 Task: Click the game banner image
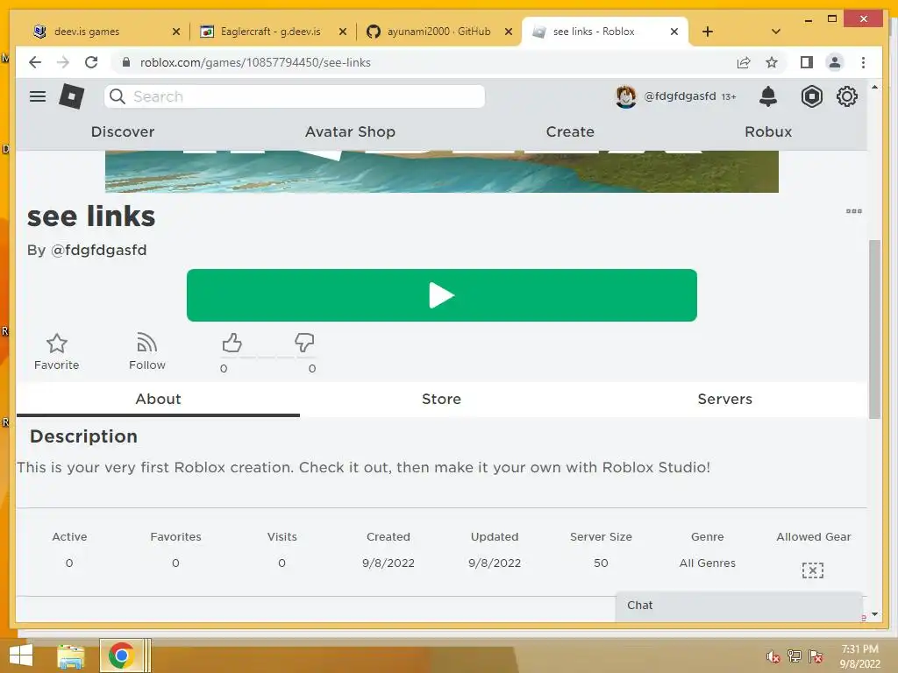coord(442,172)
